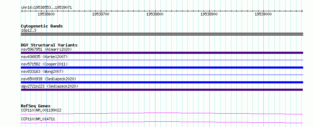Click the magenta CCP110 NM_014711 transcript line
Screen dimensions: 313x127
point(162,122)
